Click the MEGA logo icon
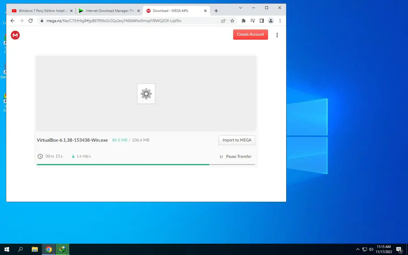408x255 pixels. tap(15, 35)
